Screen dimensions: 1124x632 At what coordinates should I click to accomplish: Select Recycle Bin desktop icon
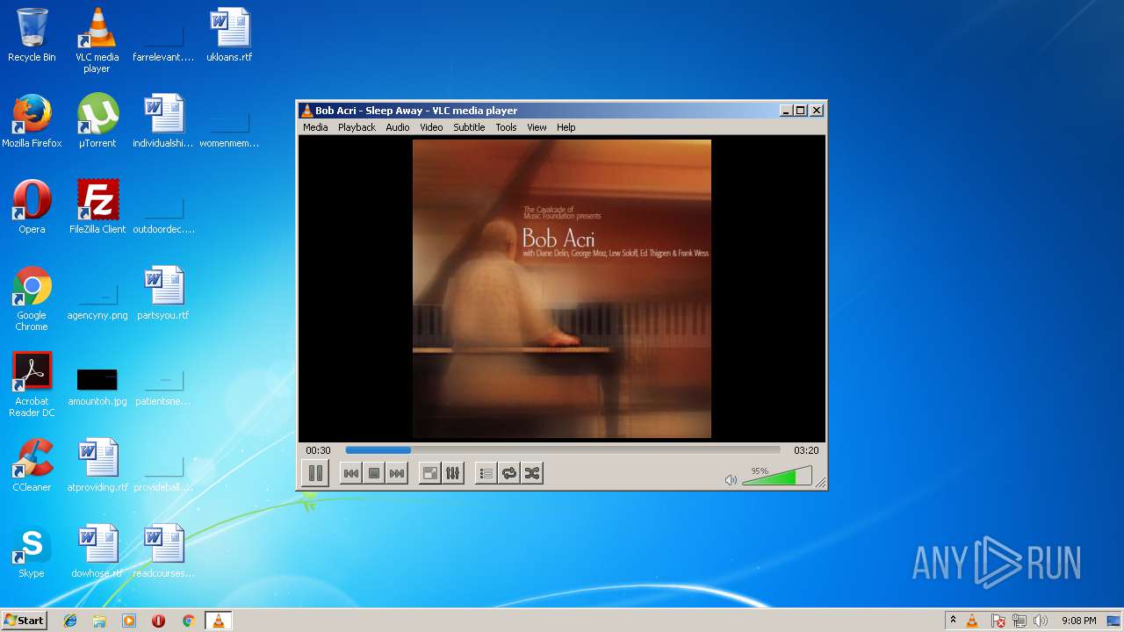[32, 35]
